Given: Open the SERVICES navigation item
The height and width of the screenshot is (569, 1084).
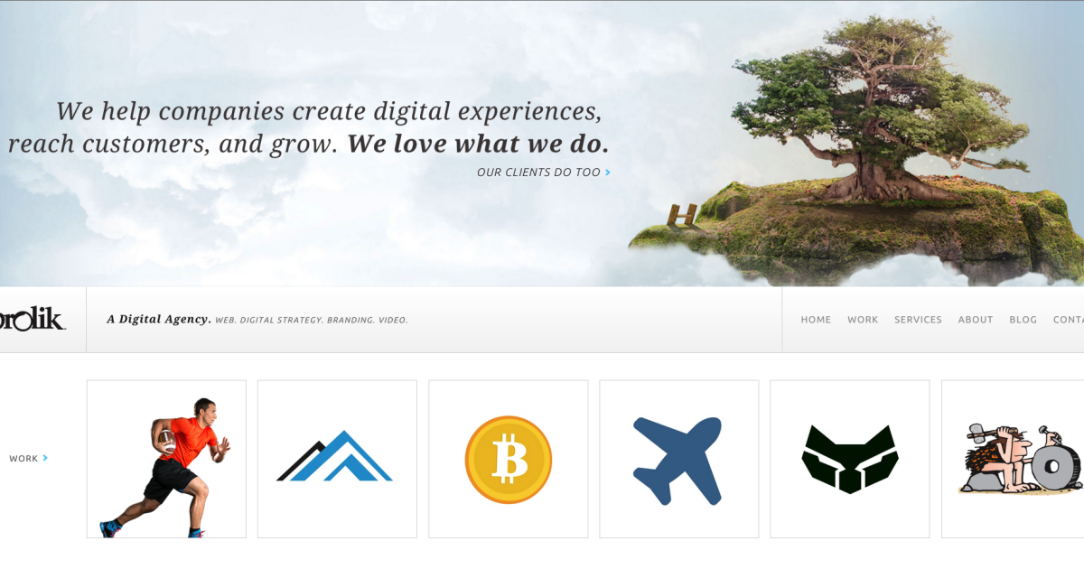Looking at the screenshot, I should [918, 320].
